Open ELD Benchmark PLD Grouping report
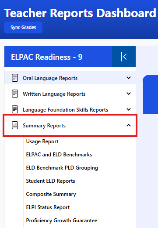 [62, 168]
